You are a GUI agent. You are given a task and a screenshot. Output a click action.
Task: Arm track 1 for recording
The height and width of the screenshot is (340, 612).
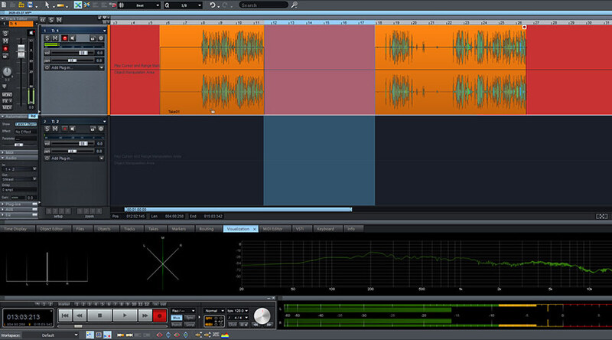63,37
